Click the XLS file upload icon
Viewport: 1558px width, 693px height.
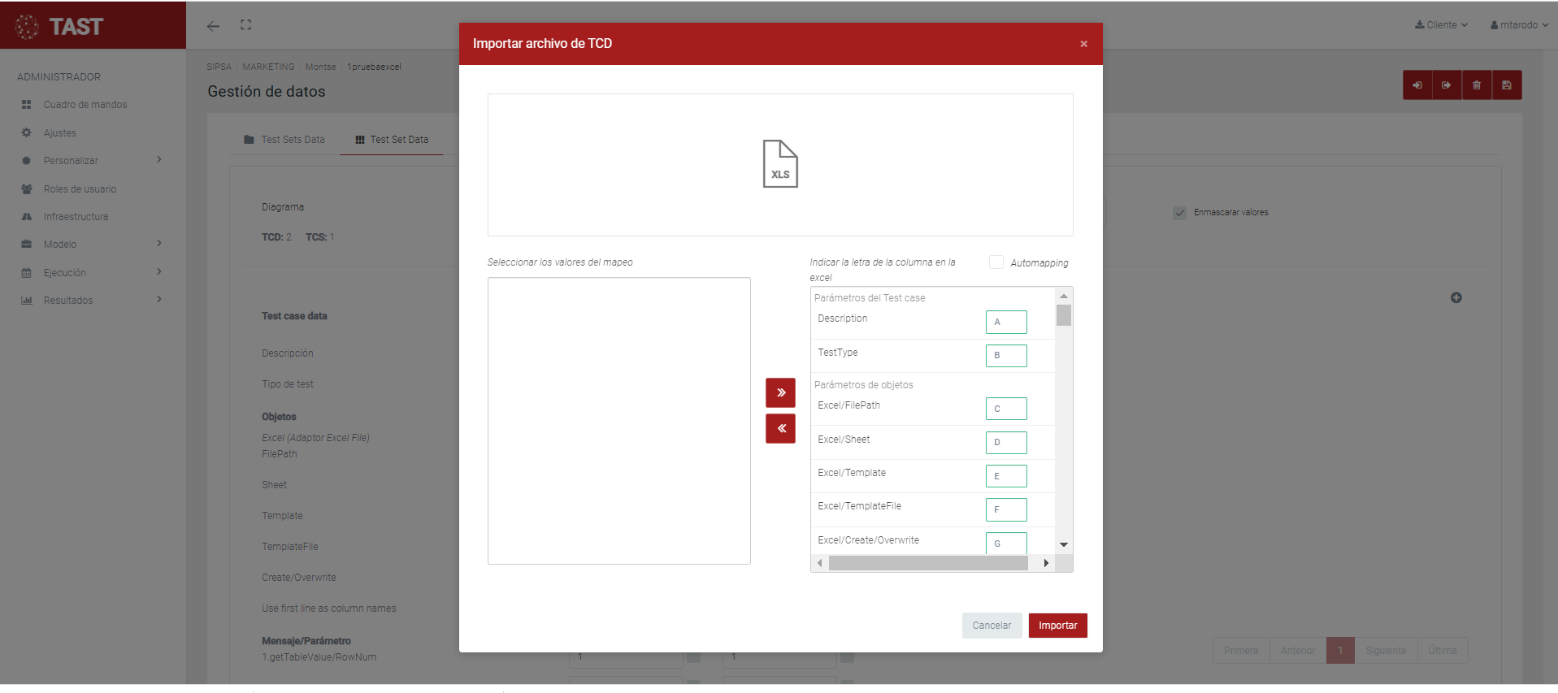779,164
